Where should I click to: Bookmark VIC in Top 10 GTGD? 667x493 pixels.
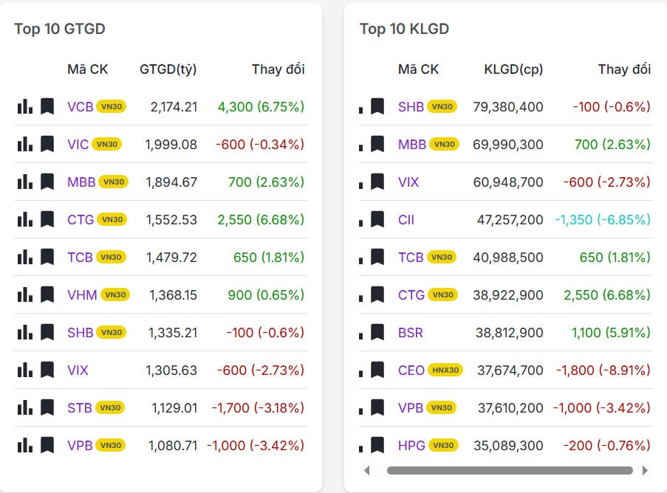point(47,144)
